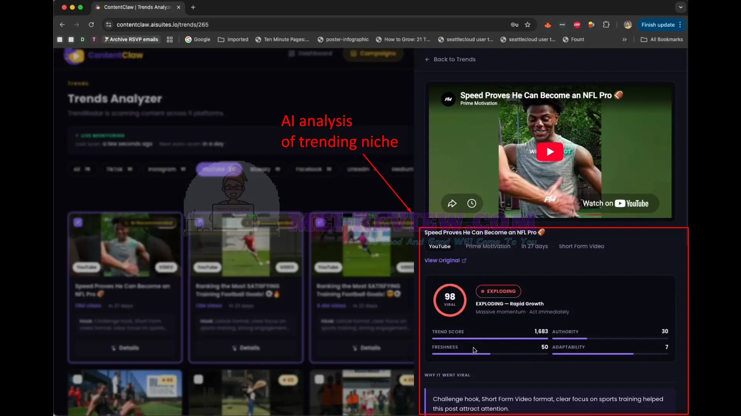Screen dimensions: 741x416
Task: Click the Trend Score progress bar
Action: coord(490,339)
